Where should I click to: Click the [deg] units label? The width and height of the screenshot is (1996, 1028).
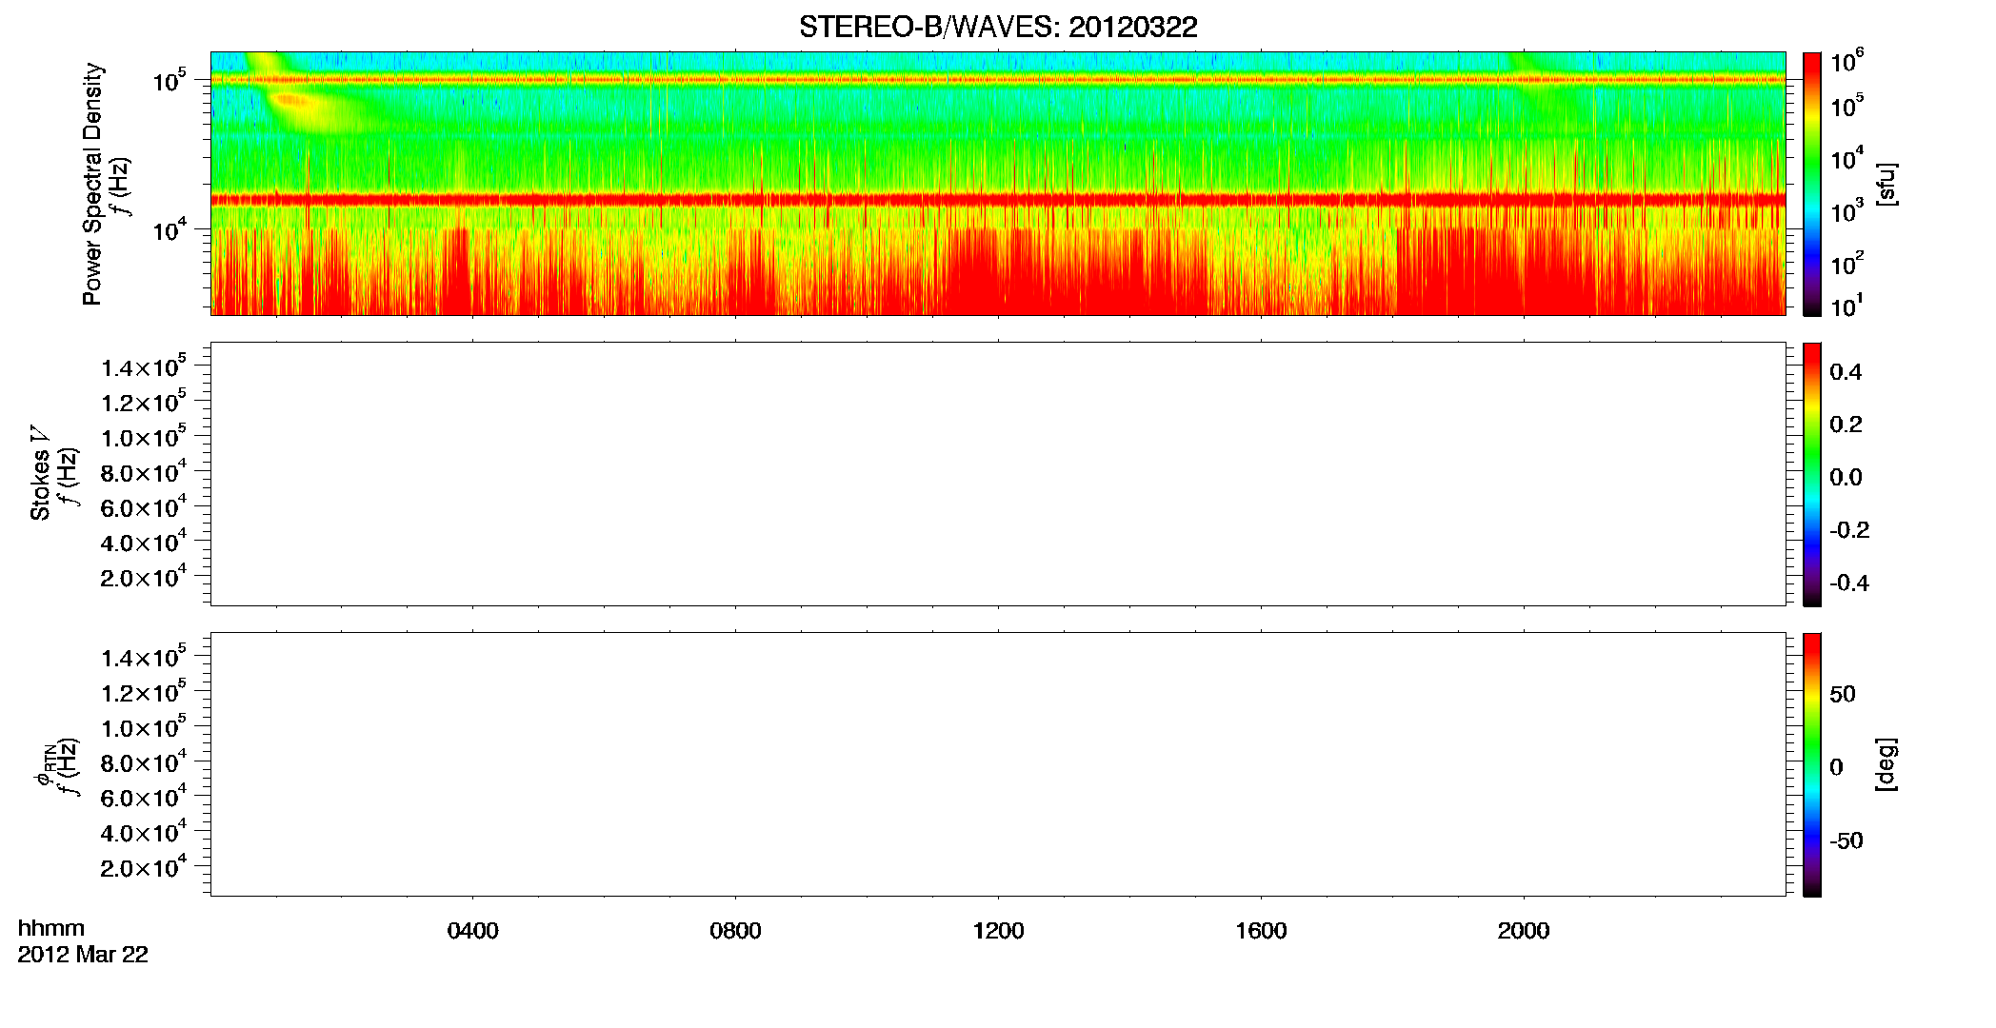click(1886, 764)
